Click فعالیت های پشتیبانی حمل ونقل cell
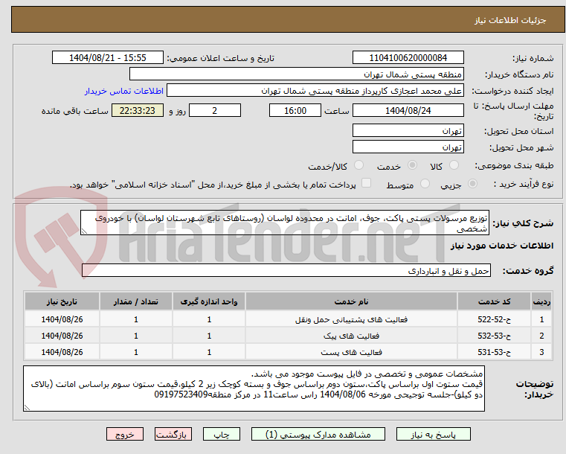566x454 pixels. point(351,319)
